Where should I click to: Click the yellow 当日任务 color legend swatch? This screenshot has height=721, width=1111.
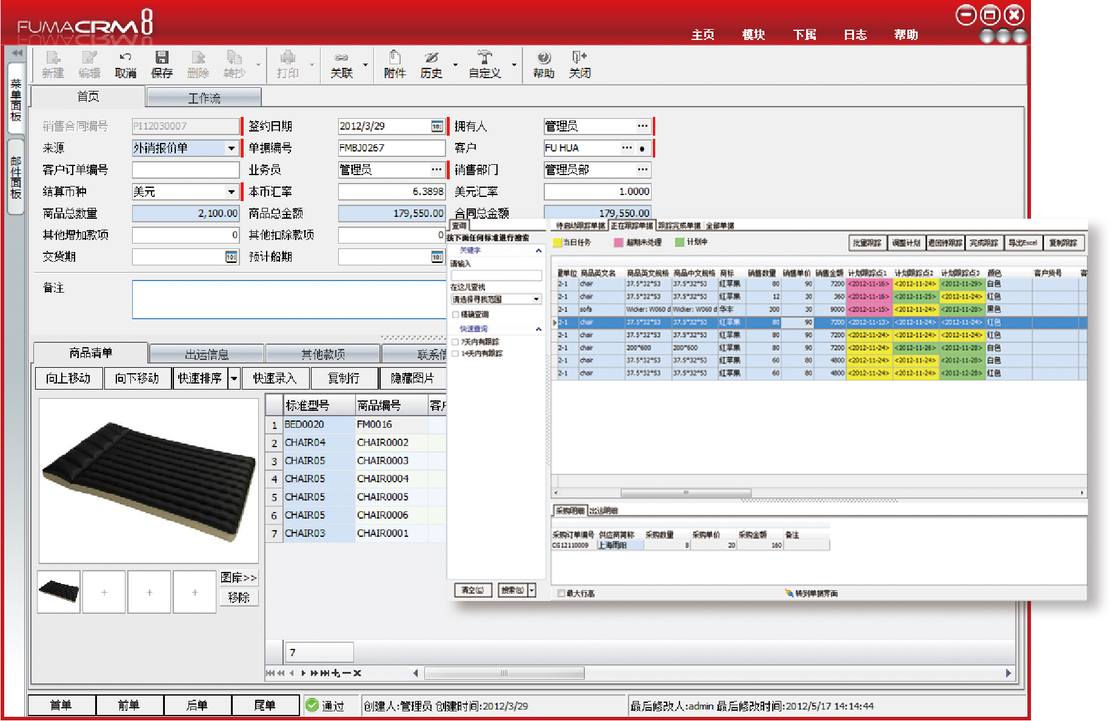557,242
